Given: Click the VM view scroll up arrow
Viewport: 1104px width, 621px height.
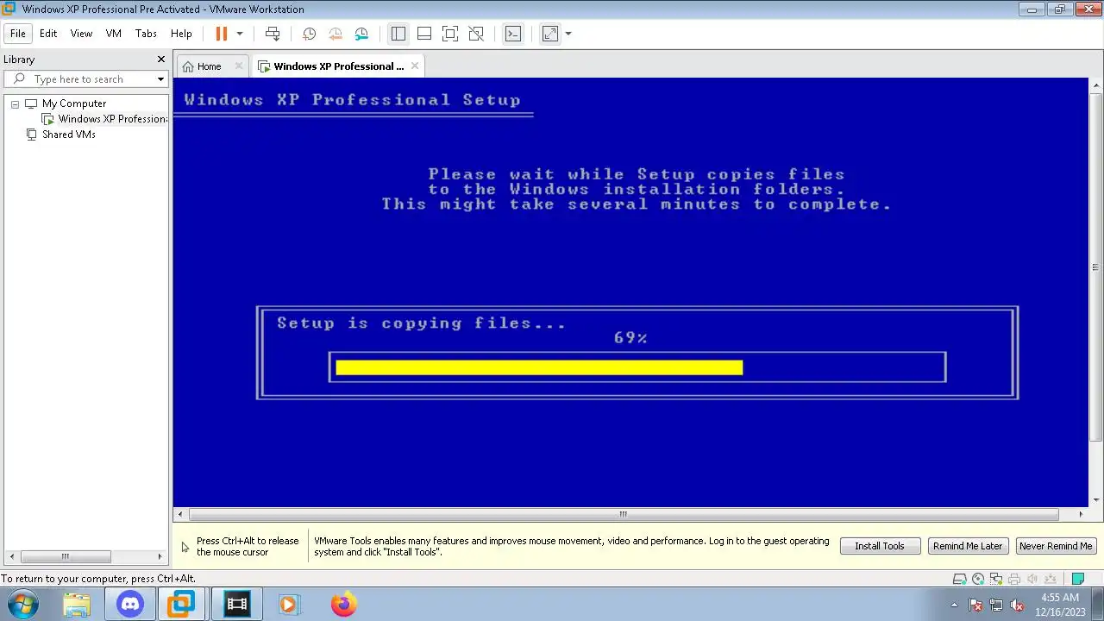Looking at the screenshot, I should coord(1096,85).
